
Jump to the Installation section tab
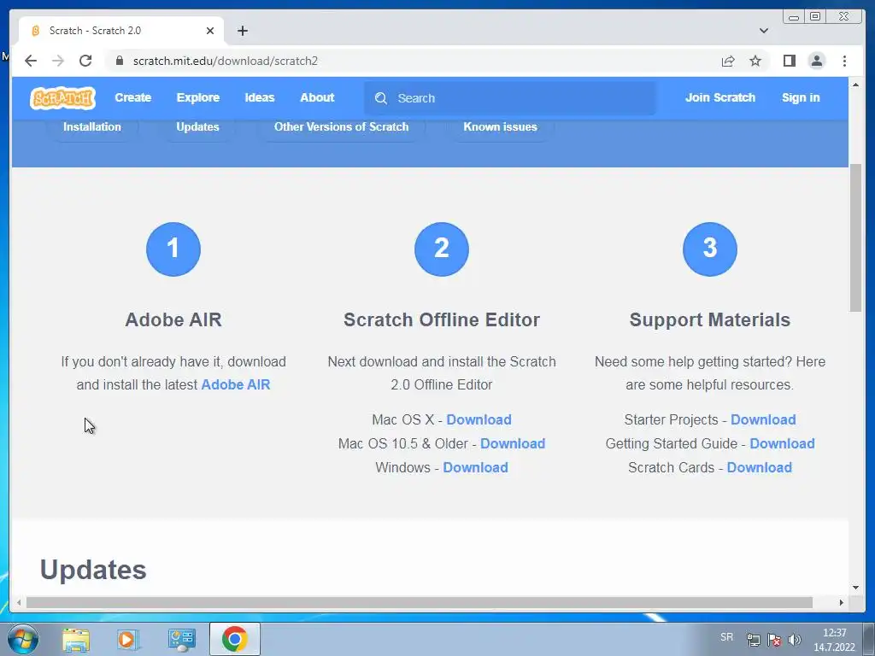coord(92,126)
